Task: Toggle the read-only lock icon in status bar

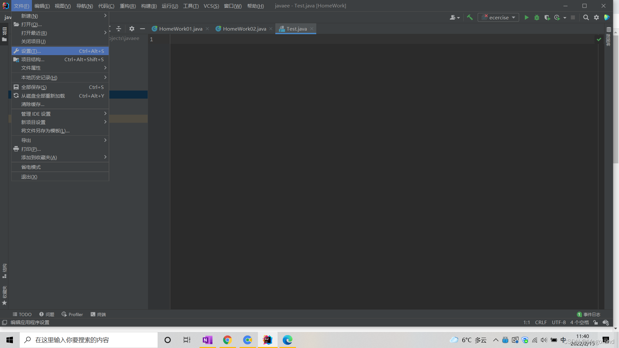Action: click(x=595, y=322)
